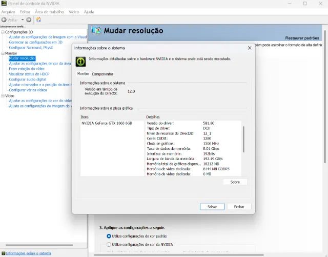Viewport: 328px width, 257px height.
Task: Open Configurar vários vídeos
Action: [x=28, y=90]
